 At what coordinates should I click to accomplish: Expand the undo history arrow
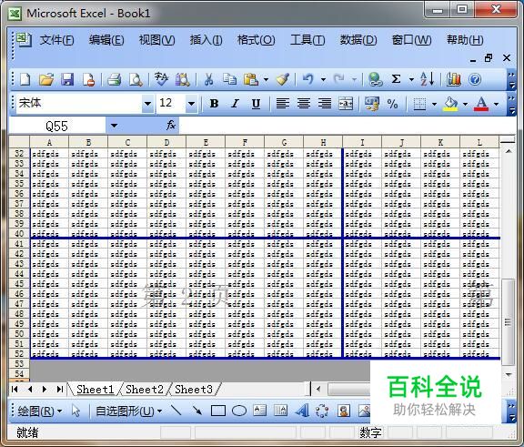pos(323,79)
